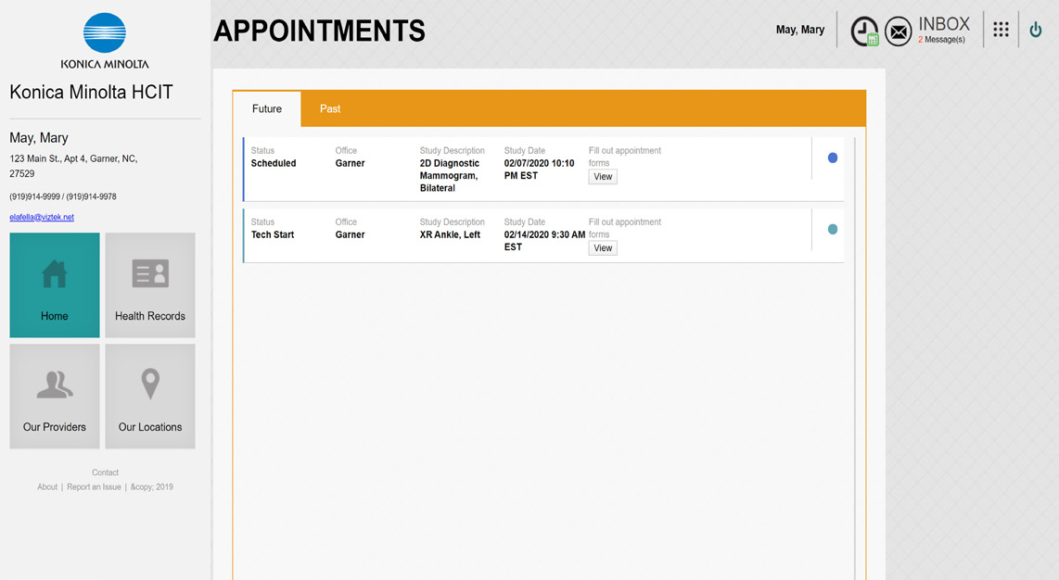Image resolution: width=1059 pixels, height=580 pixels.
Task: Click the teal Tech Start status dot
Action: pos(832,230)
